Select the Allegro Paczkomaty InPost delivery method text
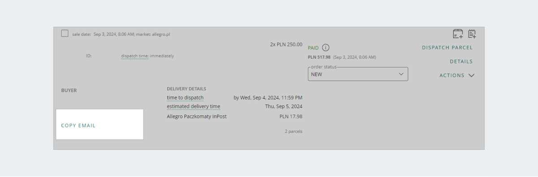 point(197,117)
